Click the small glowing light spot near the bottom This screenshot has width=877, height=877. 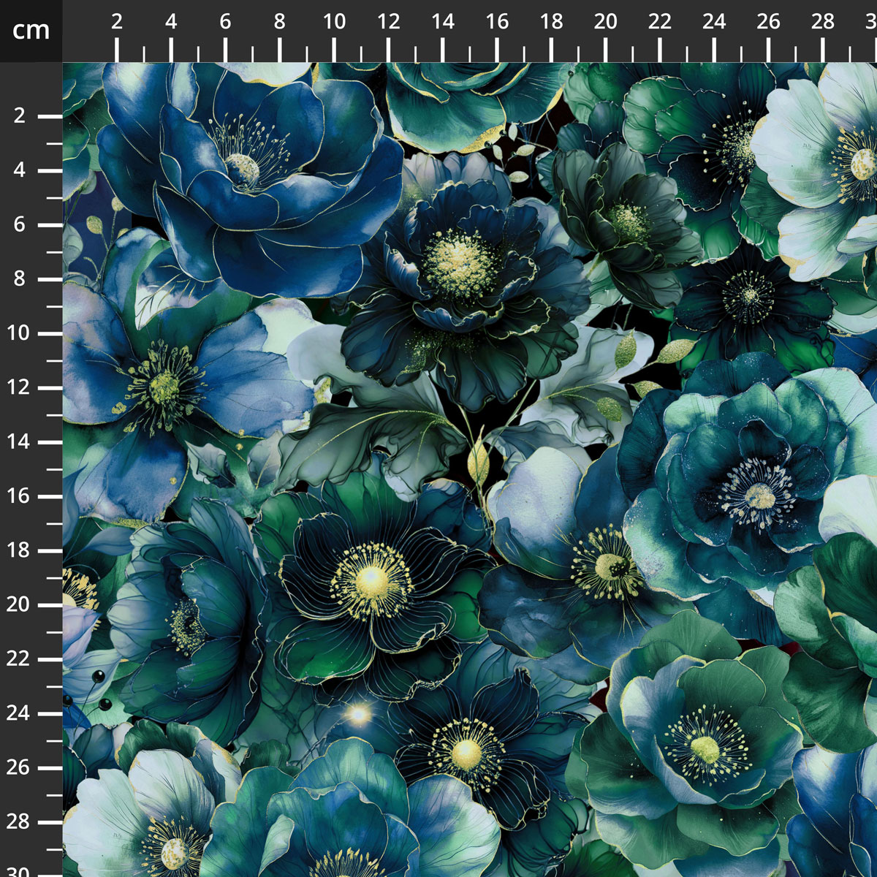coord(359,713)
